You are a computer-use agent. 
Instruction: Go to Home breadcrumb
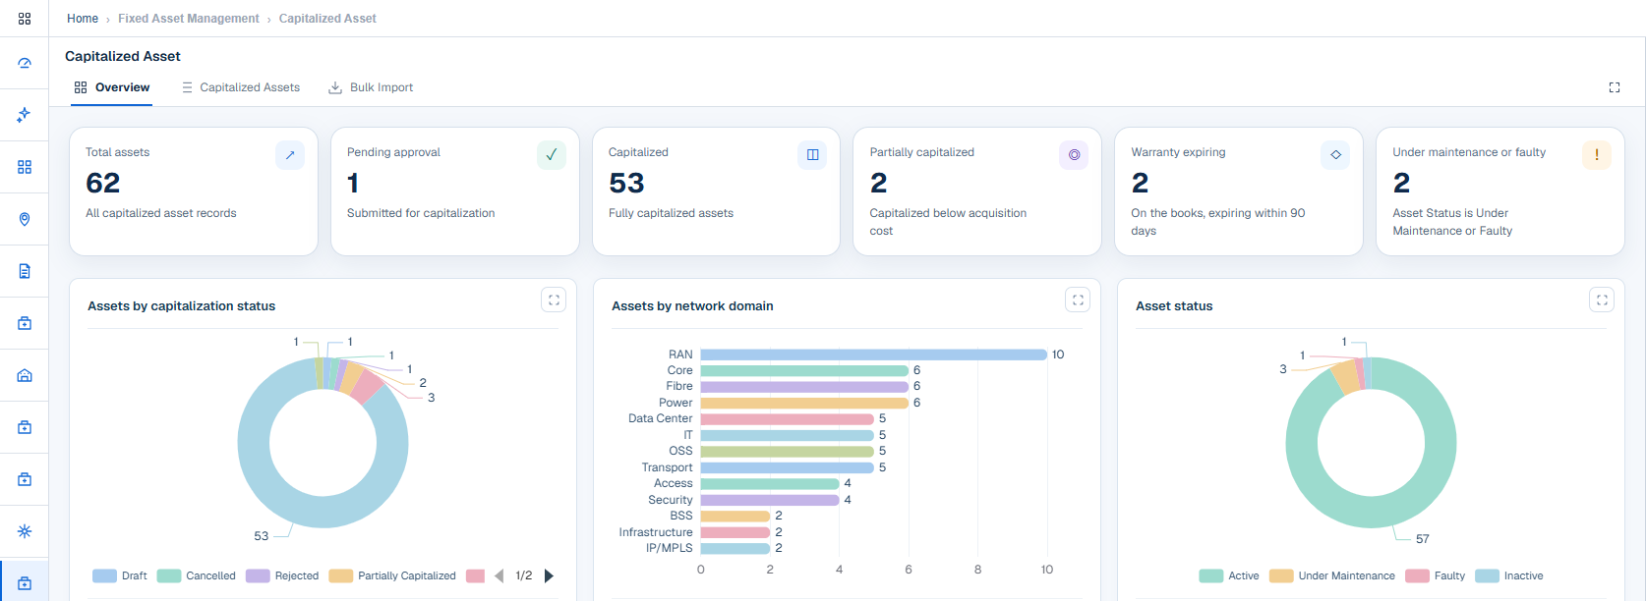[x=83, y=19]
